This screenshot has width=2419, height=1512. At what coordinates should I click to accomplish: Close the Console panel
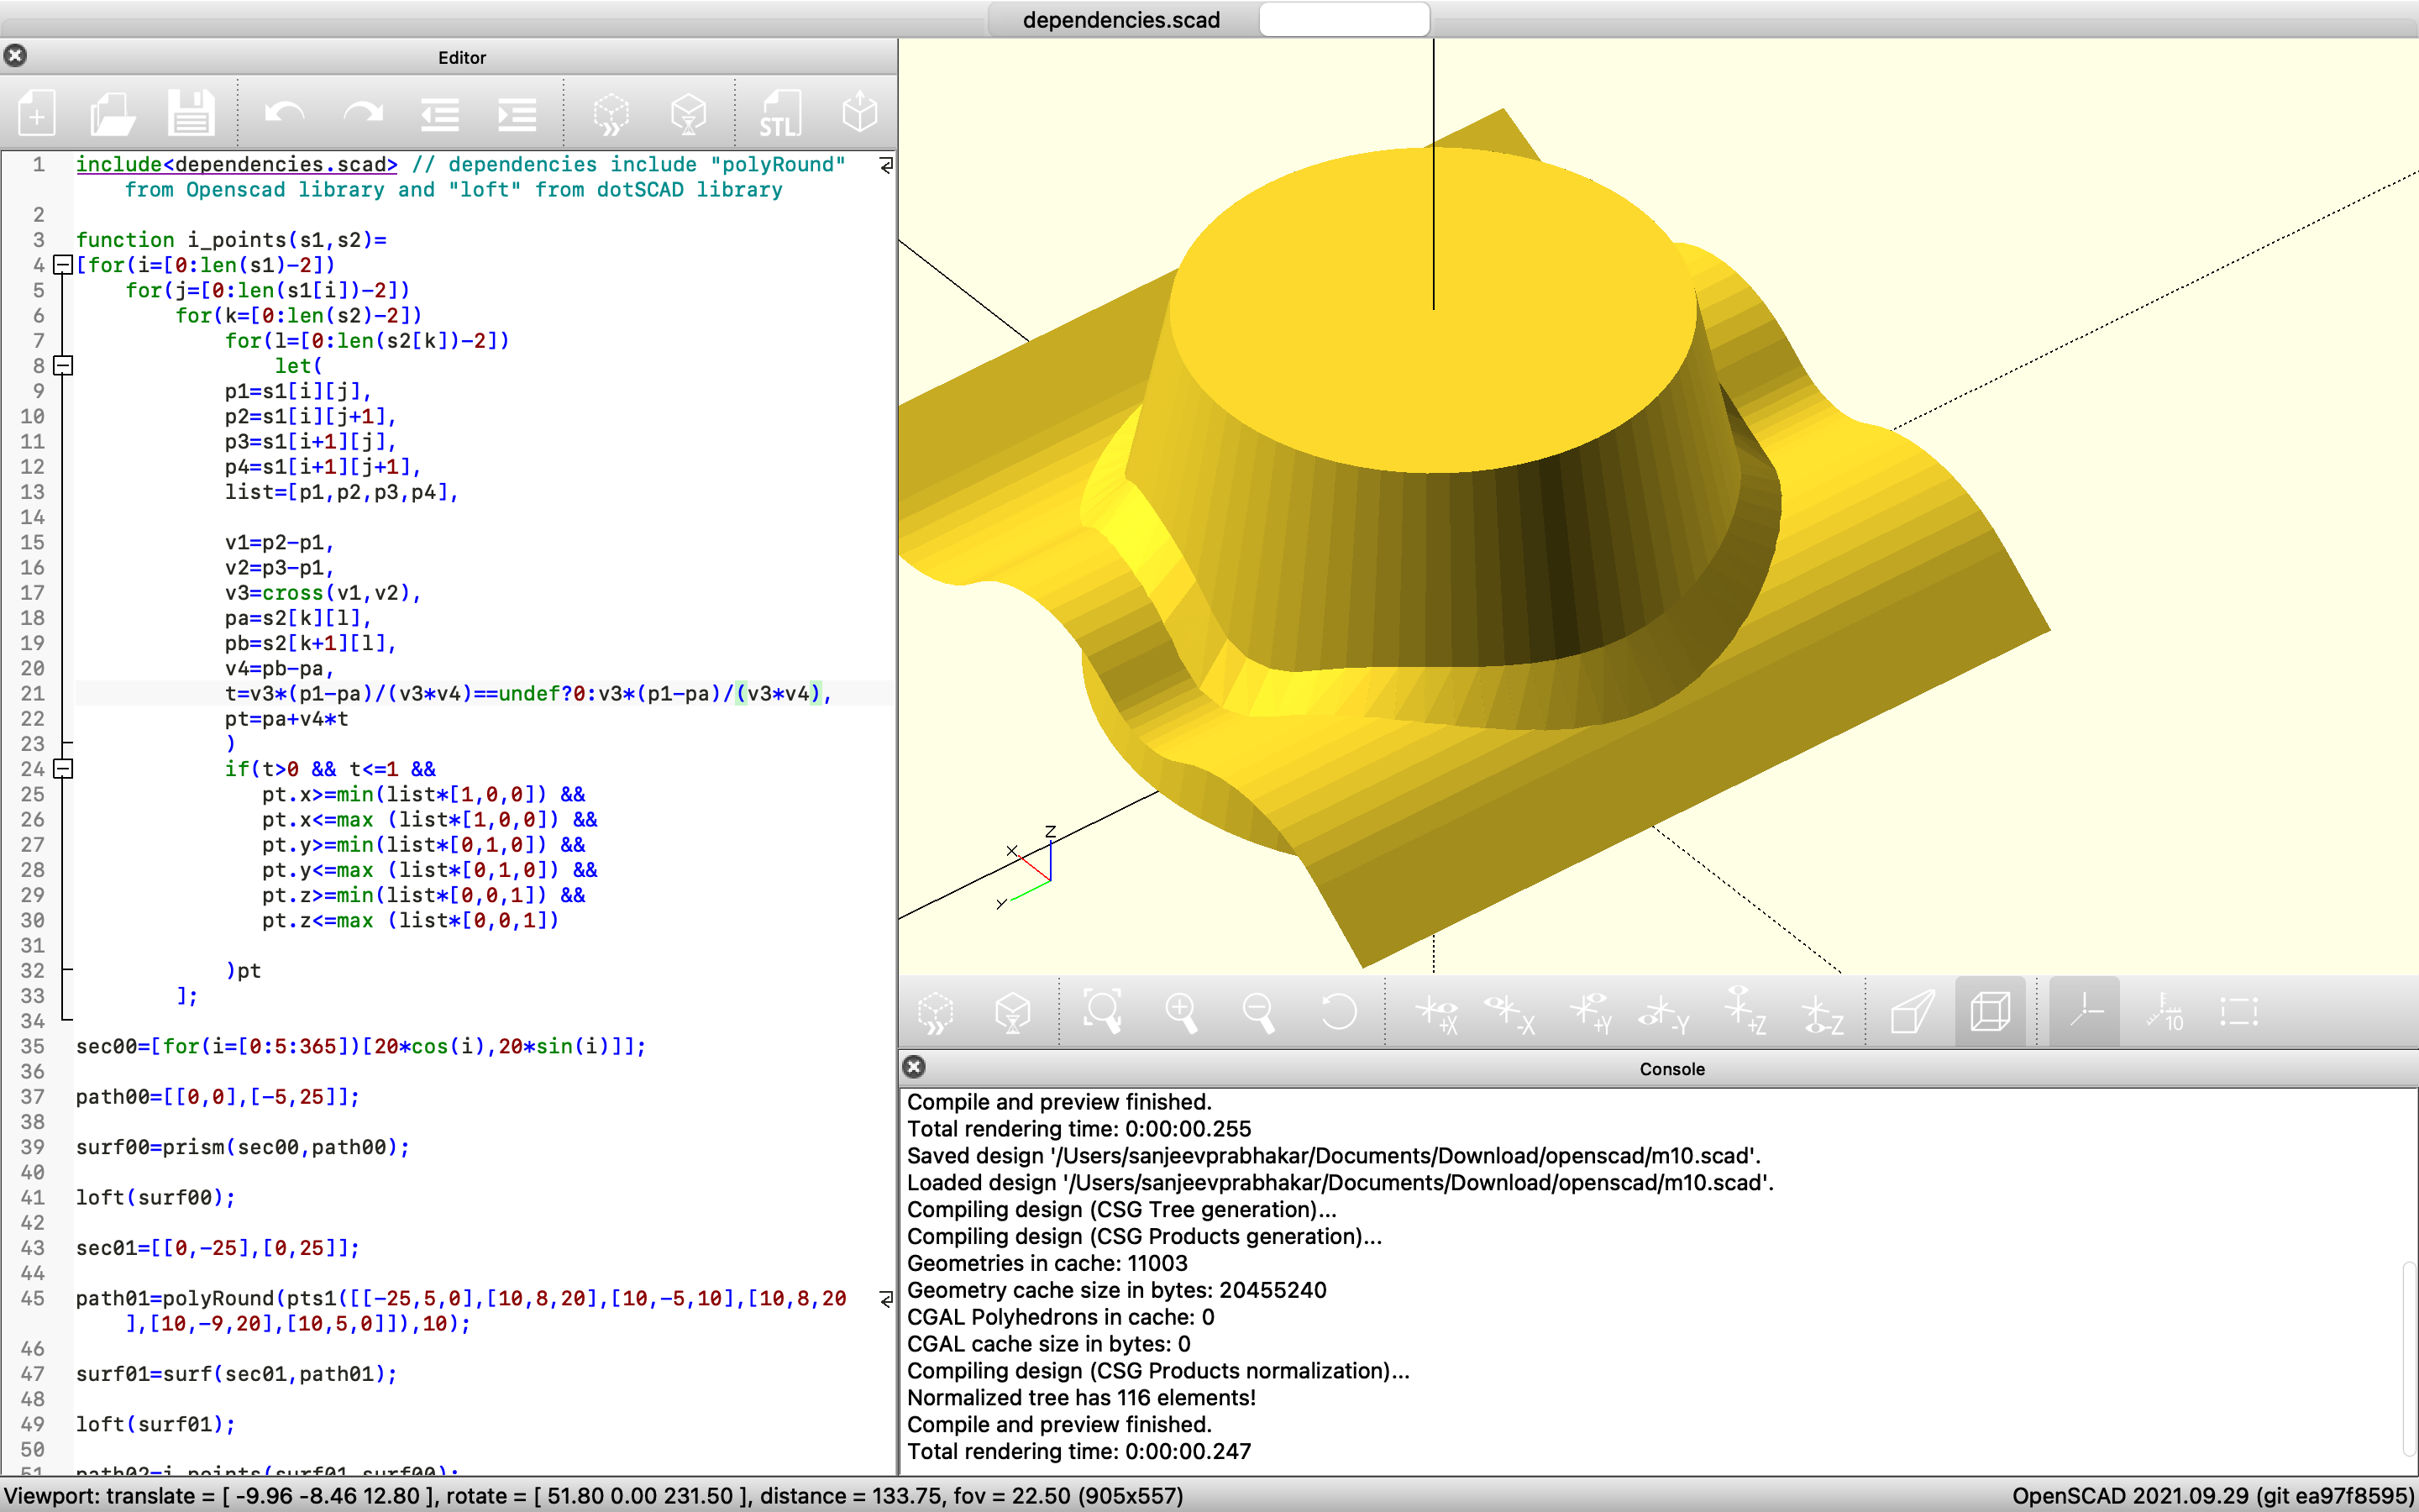click(914, 1067)
